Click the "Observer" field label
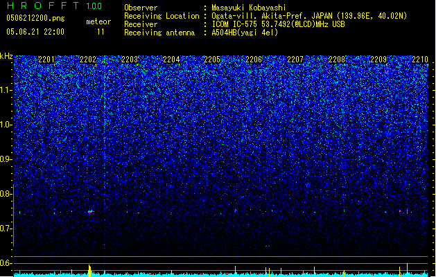This screenshot has width=436, height=277. [141, 8]
